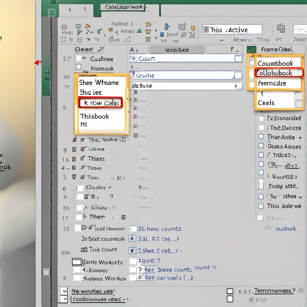Image resolution: width=307 pixels, height=307 pixels.
Task: Open the This Active dropdown box
Action: pyautogui.click(x=232, y=30)
